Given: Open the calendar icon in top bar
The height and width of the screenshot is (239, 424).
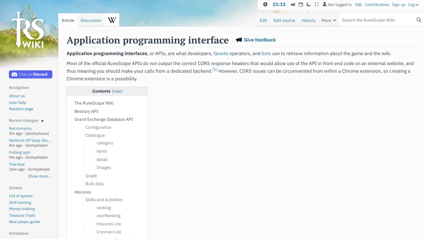Looking at the screenshot, I should tap(301, 4).
